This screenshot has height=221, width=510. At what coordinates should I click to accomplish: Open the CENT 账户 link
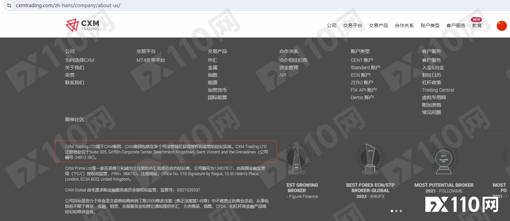(362, 60)
